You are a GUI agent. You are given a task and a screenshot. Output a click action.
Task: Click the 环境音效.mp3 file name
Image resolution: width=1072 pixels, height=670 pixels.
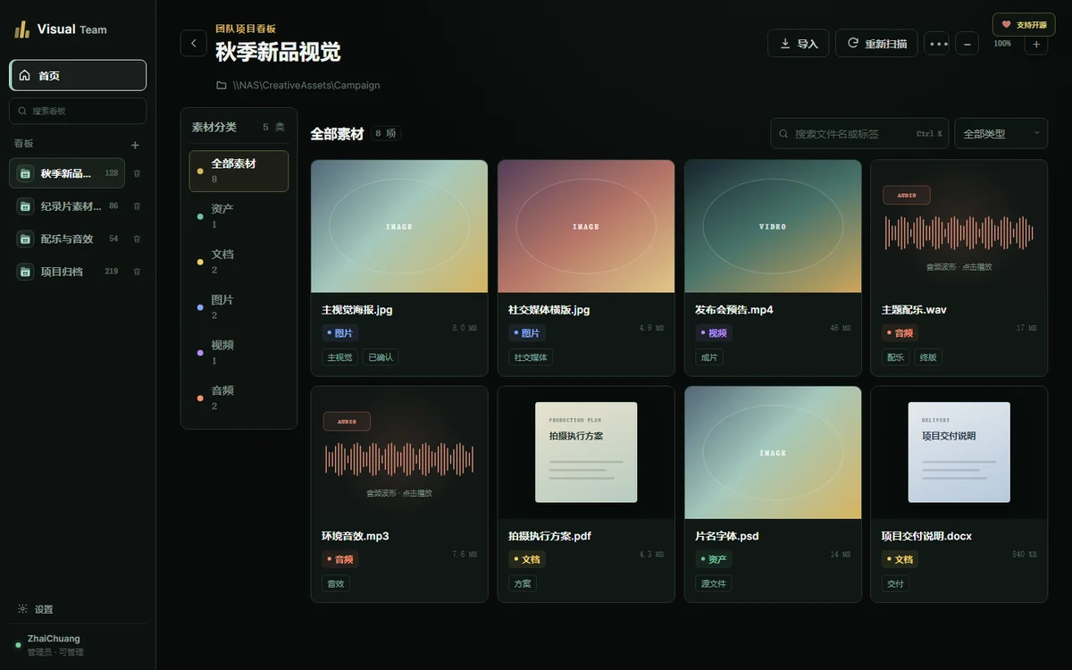[x=356, y=536]
